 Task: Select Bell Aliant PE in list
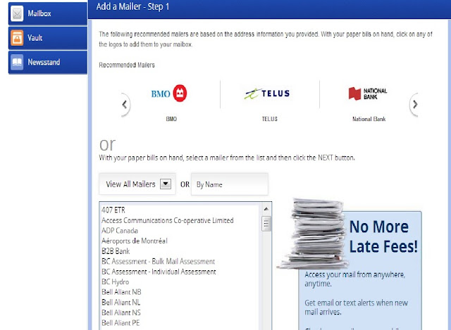pyautogui.click(x=121, y=323)
